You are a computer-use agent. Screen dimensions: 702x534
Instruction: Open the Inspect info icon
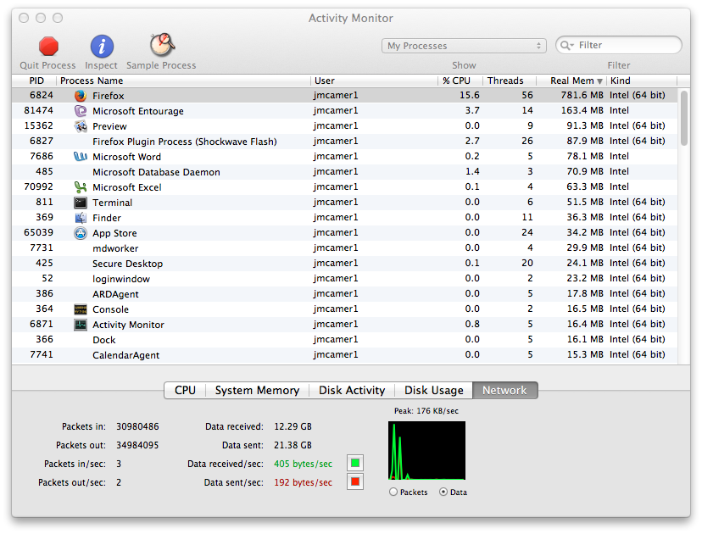click(x=102, y=46)
